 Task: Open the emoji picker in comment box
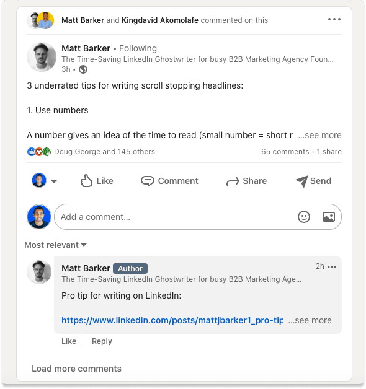click(x=303, y=217)
